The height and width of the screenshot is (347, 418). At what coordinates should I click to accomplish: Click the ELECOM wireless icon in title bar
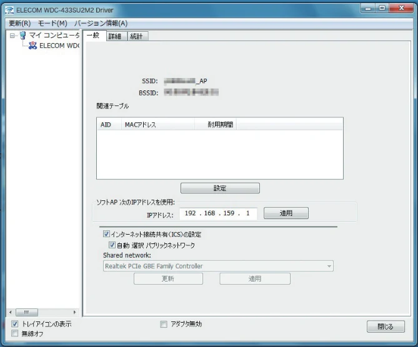click(x=9, y=10)
